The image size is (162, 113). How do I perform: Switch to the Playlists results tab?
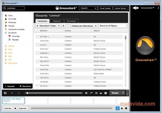tap(57, 21)
